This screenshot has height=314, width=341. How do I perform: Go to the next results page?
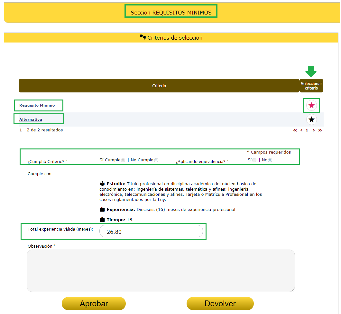pos(314,130)
